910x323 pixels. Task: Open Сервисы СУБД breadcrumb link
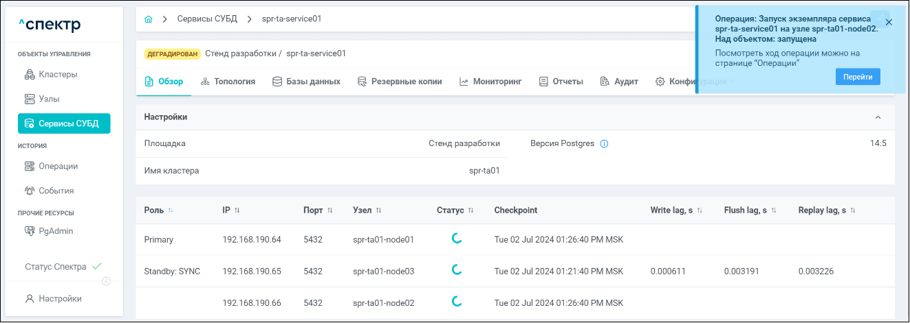pos(207,19)
